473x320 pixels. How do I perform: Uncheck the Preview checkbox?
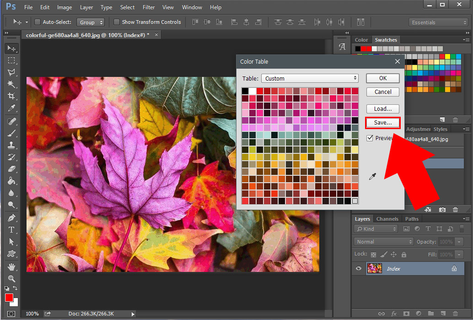tap(370, 138)
